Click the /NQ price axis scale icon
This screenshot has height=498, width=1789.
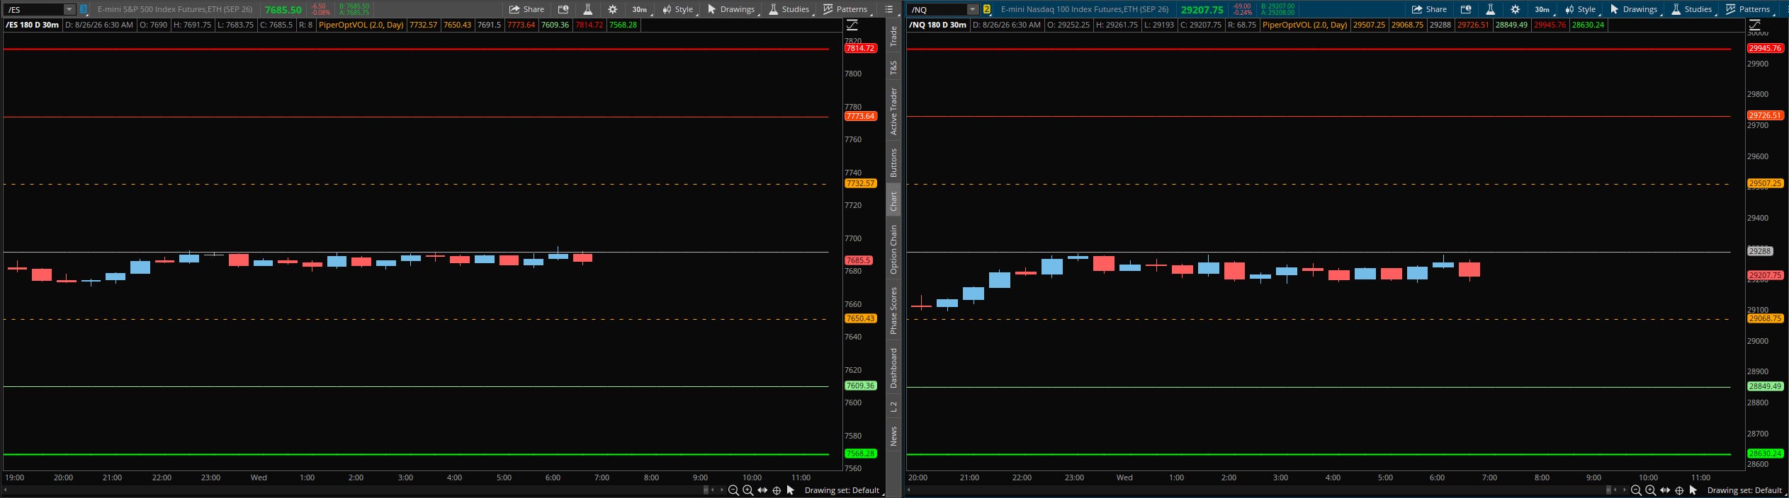pos(1755,25)
